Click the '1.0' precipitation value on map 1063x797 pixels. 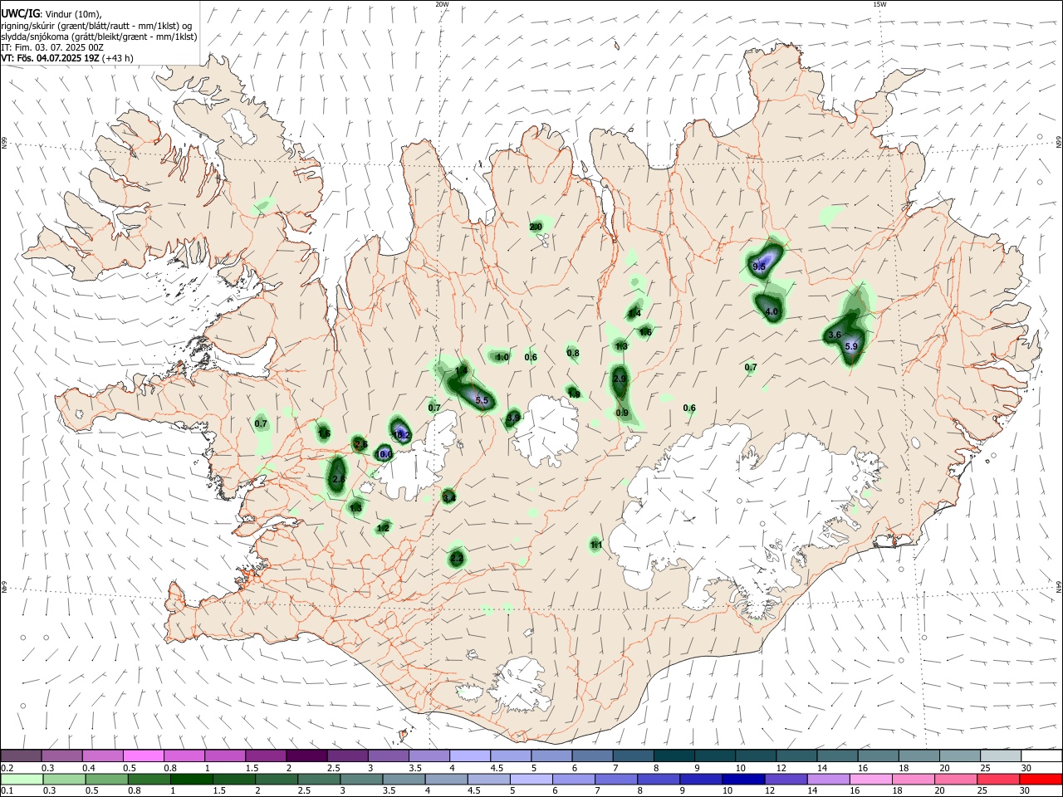[x=502, y=357]
